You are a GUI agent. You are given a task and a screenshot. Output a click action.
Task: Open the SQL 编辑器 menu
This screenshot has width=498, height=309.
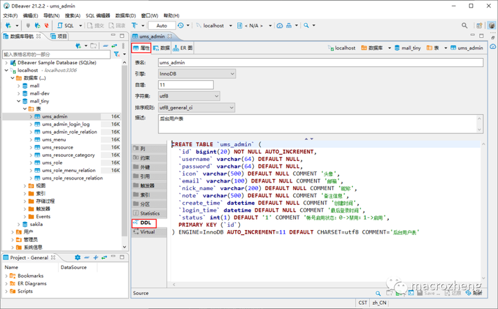(x=98, y=16)
